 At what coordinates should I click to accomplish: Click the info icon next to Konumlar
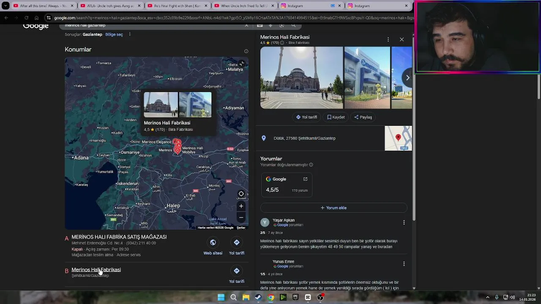(246, 52)
